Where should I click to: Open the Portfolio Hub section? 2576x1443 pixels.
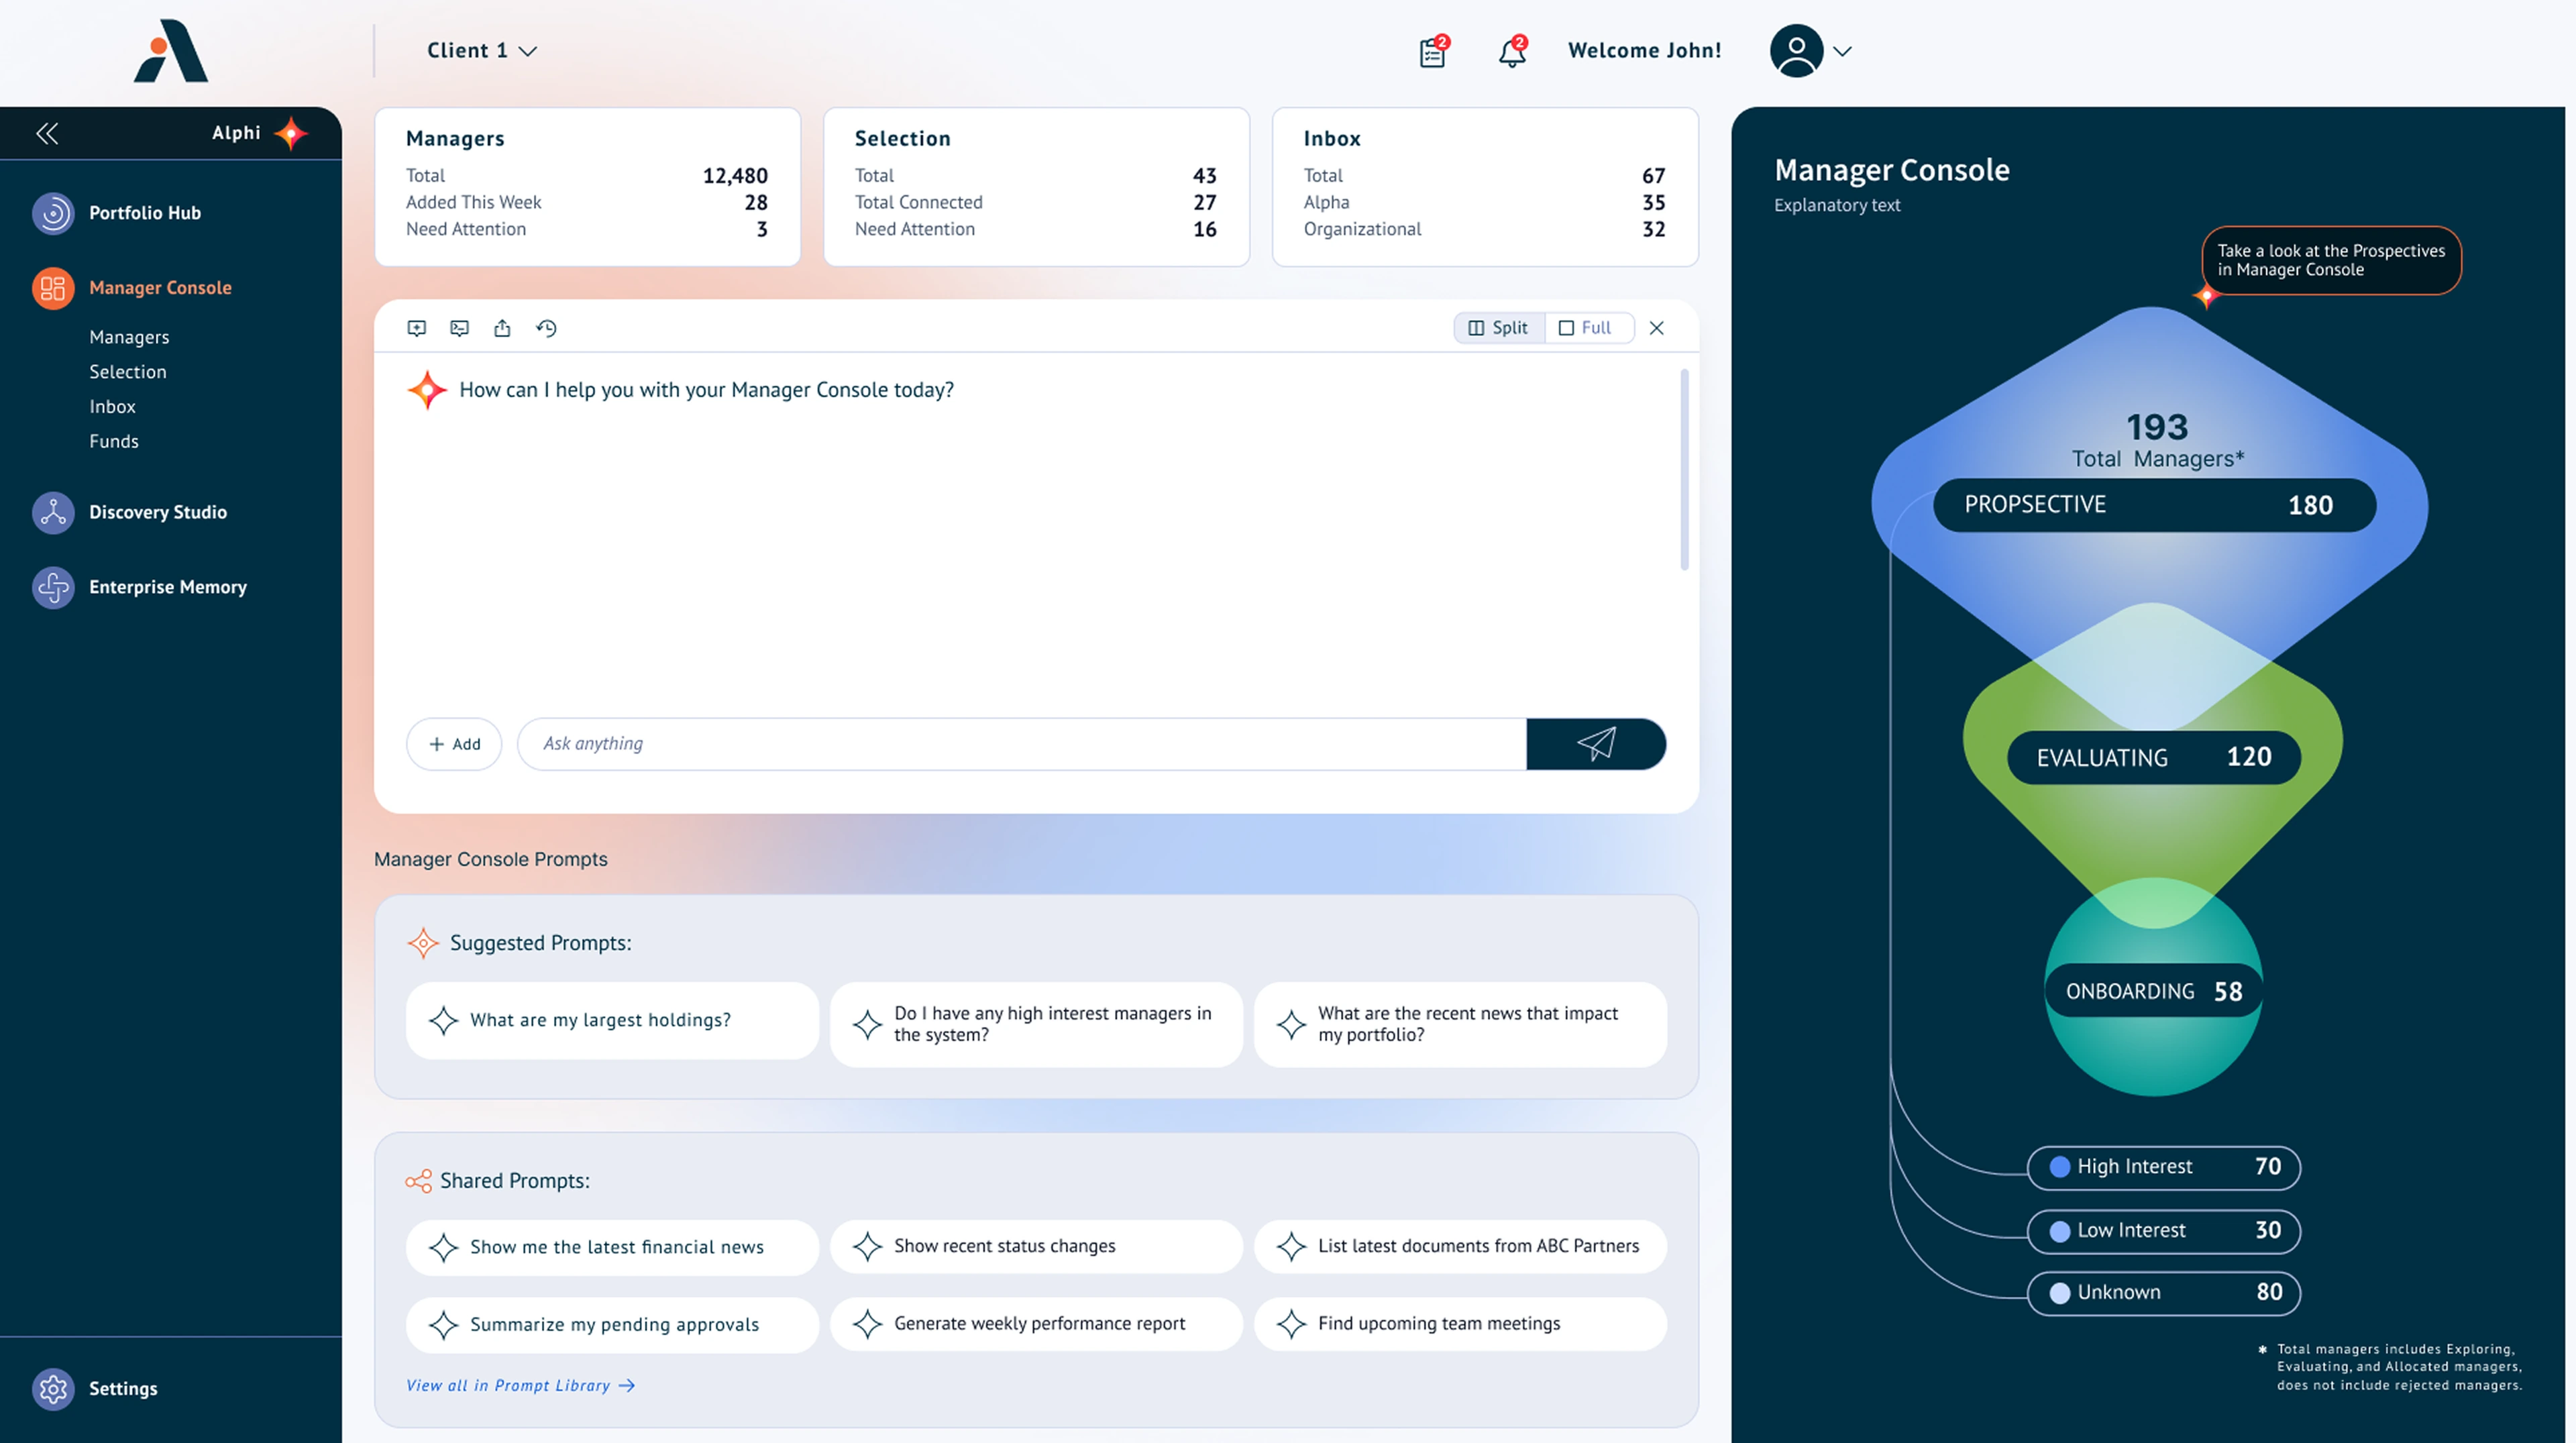pyautogui.click(x=117, y=213)
